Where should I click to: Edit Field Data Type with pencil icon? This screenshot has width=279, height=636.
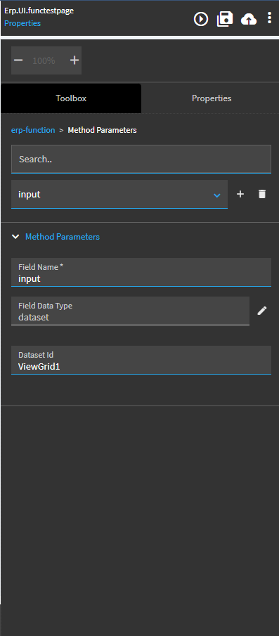pyautogui.click(x=262, y=311)
